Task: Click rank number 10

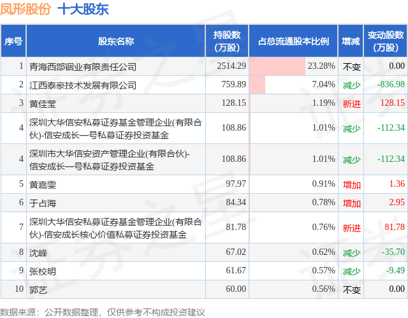Action: (x=19, y=289)
